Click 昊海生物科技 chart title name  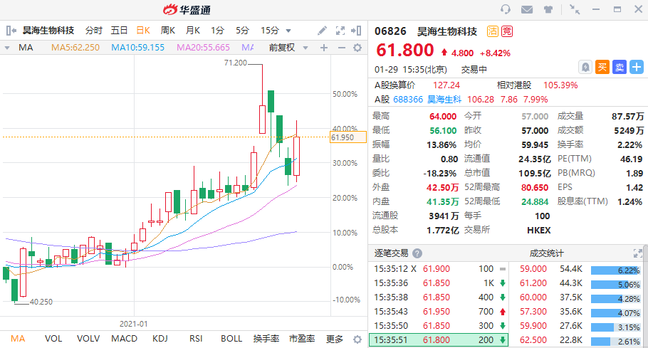coord(48,31)
